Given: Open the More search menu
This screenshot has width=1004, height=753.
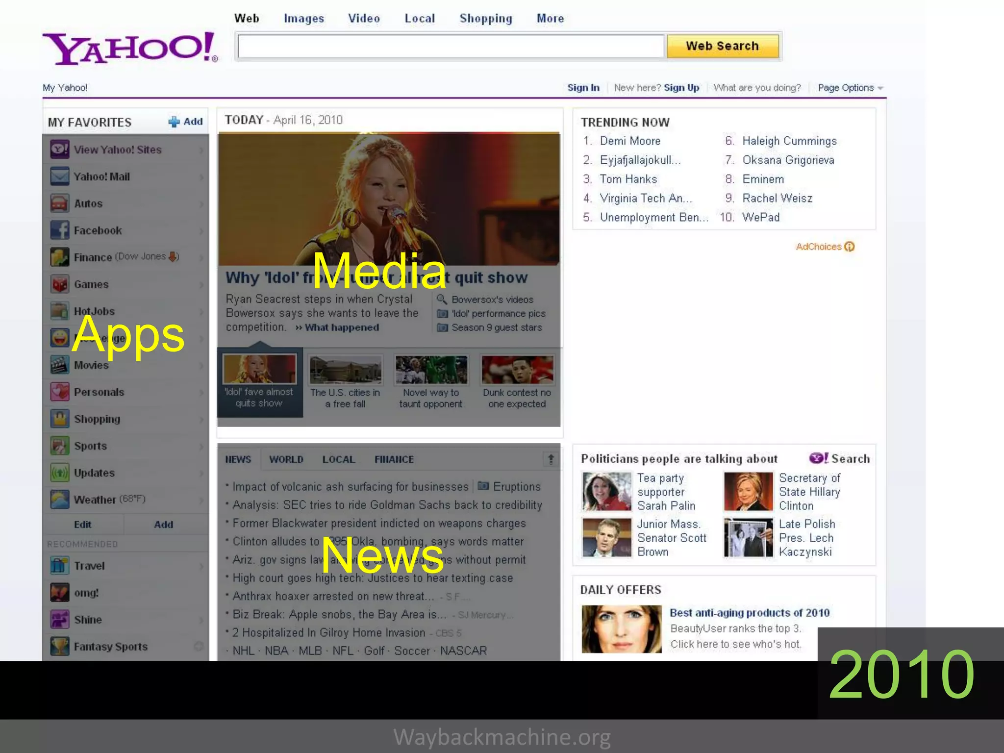Looking at the screenshot, I should click(550, 19).
